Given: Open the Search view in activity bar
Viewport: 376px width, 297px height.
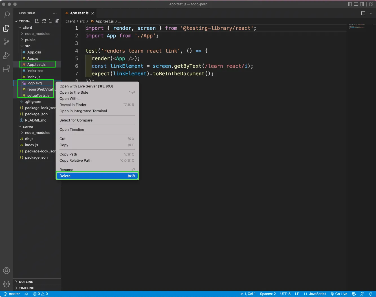Looking at the screenshot, I should (x=6, y=15).
